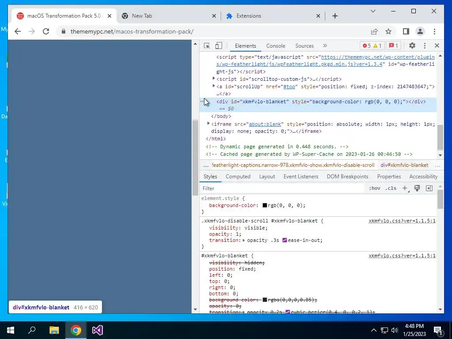
Task: Select the closing body tag line
Action: 221,116
